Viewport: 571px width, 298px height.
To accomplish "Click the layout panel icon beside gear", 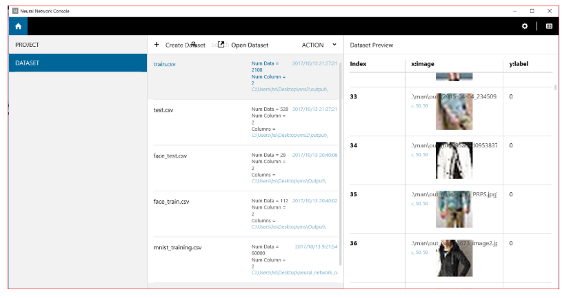I will (x=549, y=26).
